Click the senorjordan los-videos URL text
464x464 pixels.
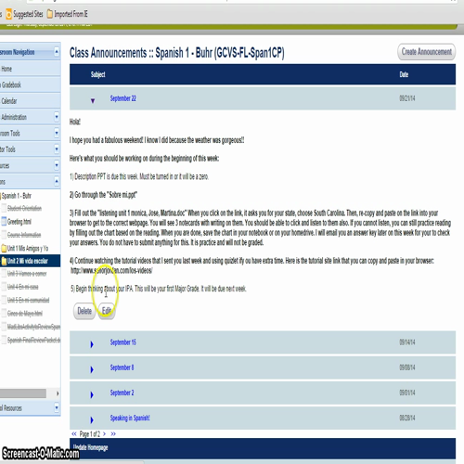pos(111,270)
